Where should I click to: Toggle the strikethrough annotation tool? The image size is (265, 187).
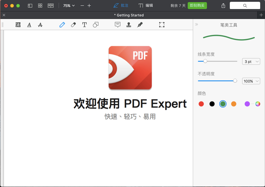(x=40, y=25)
